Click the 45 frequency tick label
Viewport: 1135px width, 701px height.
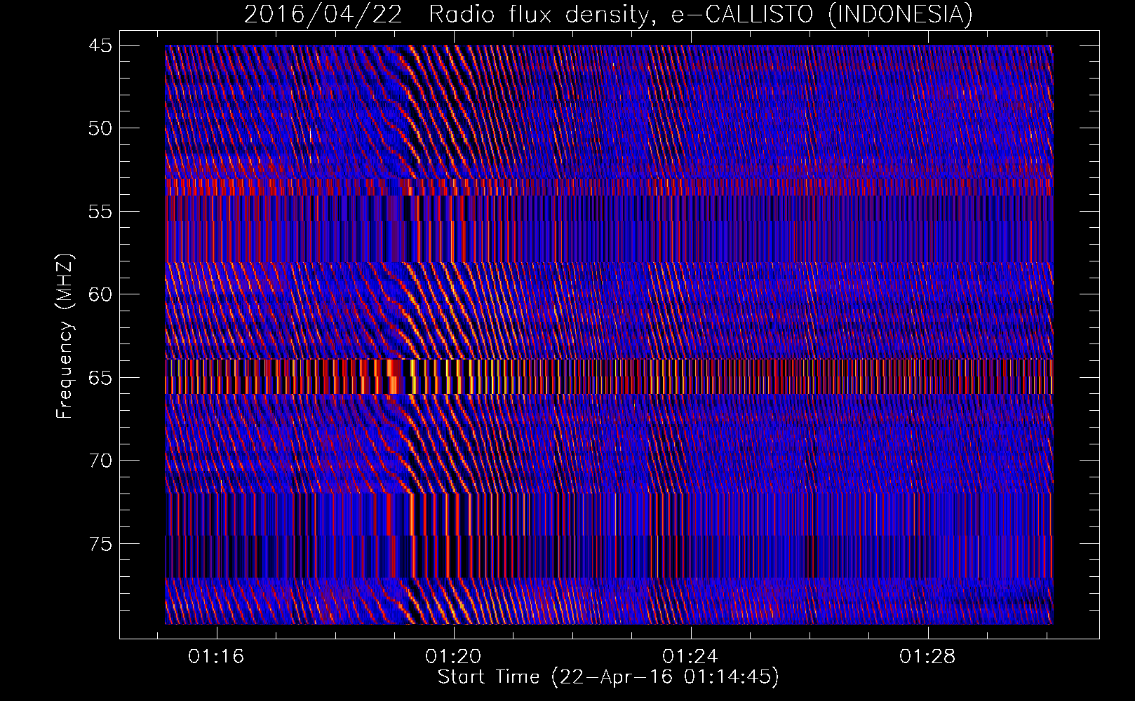point(100,46)
